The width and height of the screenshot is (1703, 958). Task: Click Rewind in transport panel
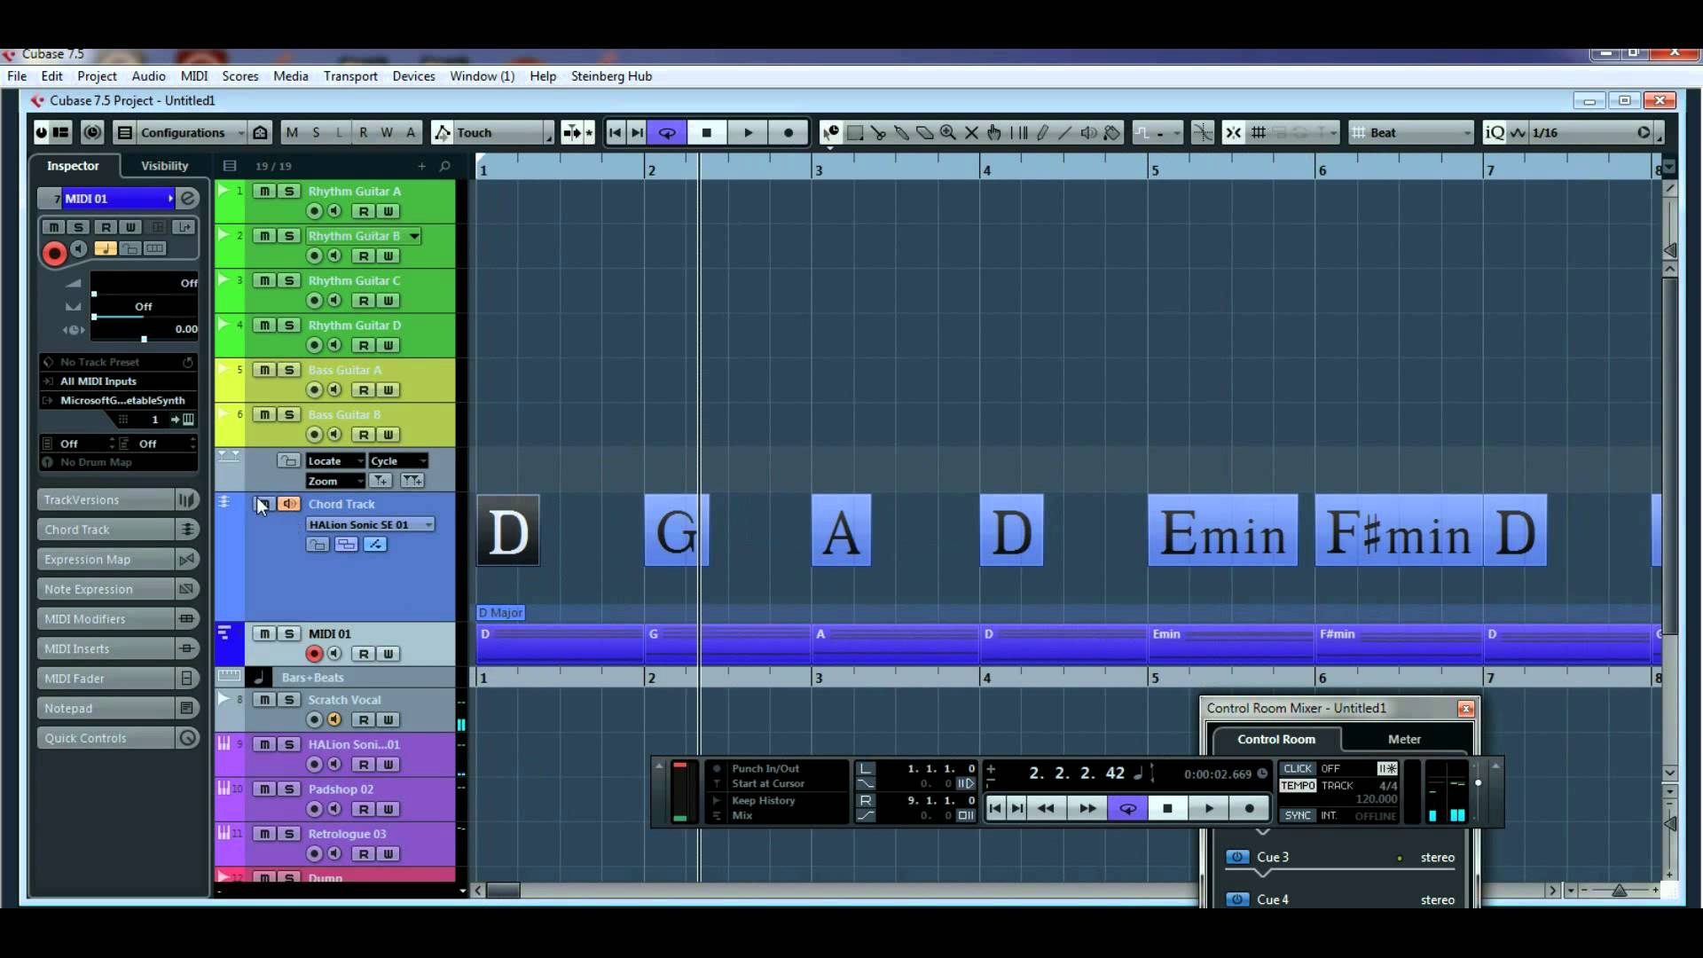pos(1047,808)
